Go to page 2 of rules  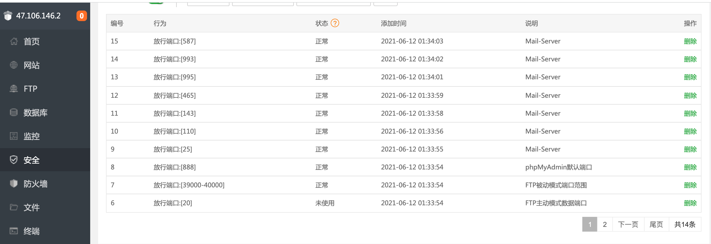click(604, 225)
